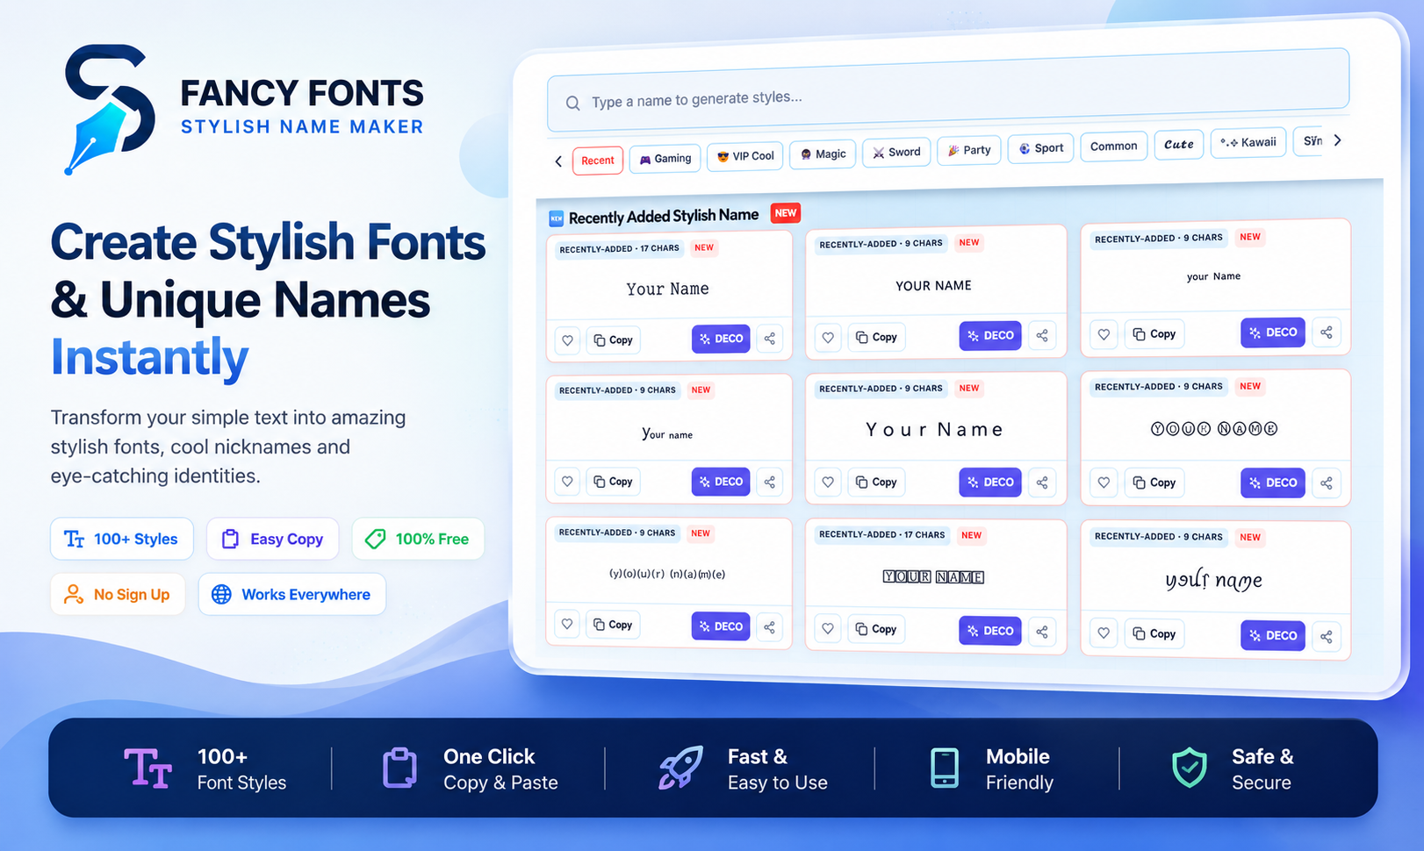Share the boxed-letter YOUR NAME style
1424x851 pixels.
(x=1042, y=631)
